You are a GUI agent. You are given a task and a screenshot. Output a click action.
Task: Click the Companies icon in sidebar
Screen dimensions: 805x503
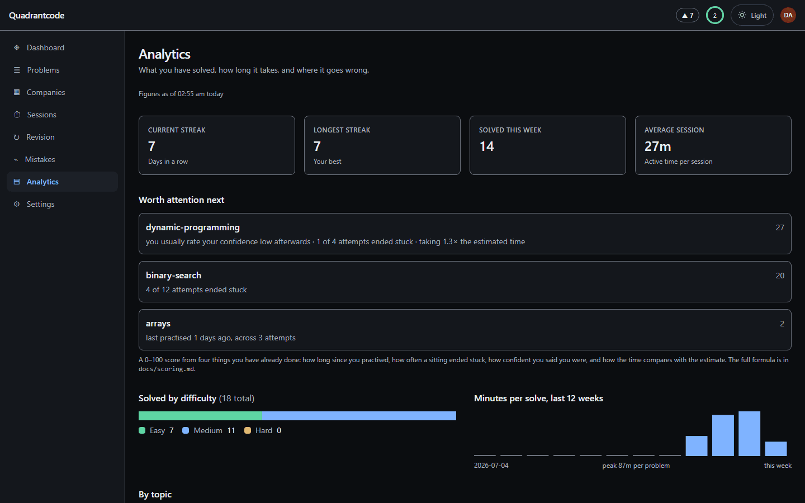[17, 92]
